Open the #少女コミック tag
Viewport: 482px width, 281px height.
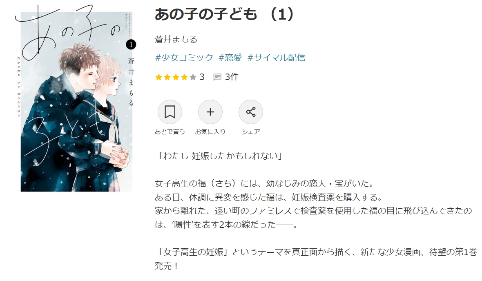(184, 58)
